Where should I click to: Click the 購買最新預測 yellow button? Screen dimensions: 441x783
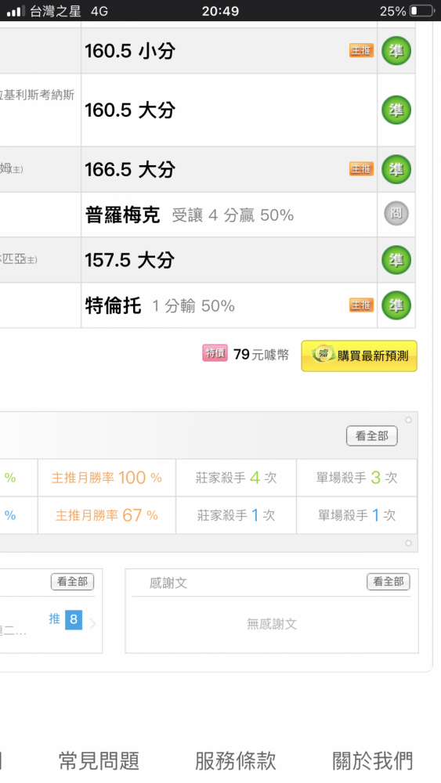(x=359, y=356)
